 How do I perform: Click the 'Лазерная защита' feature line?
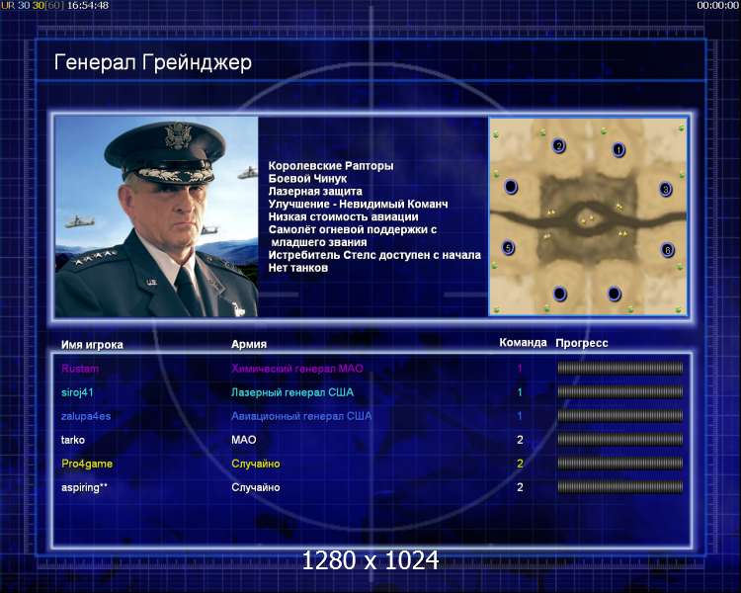(315, 192)
